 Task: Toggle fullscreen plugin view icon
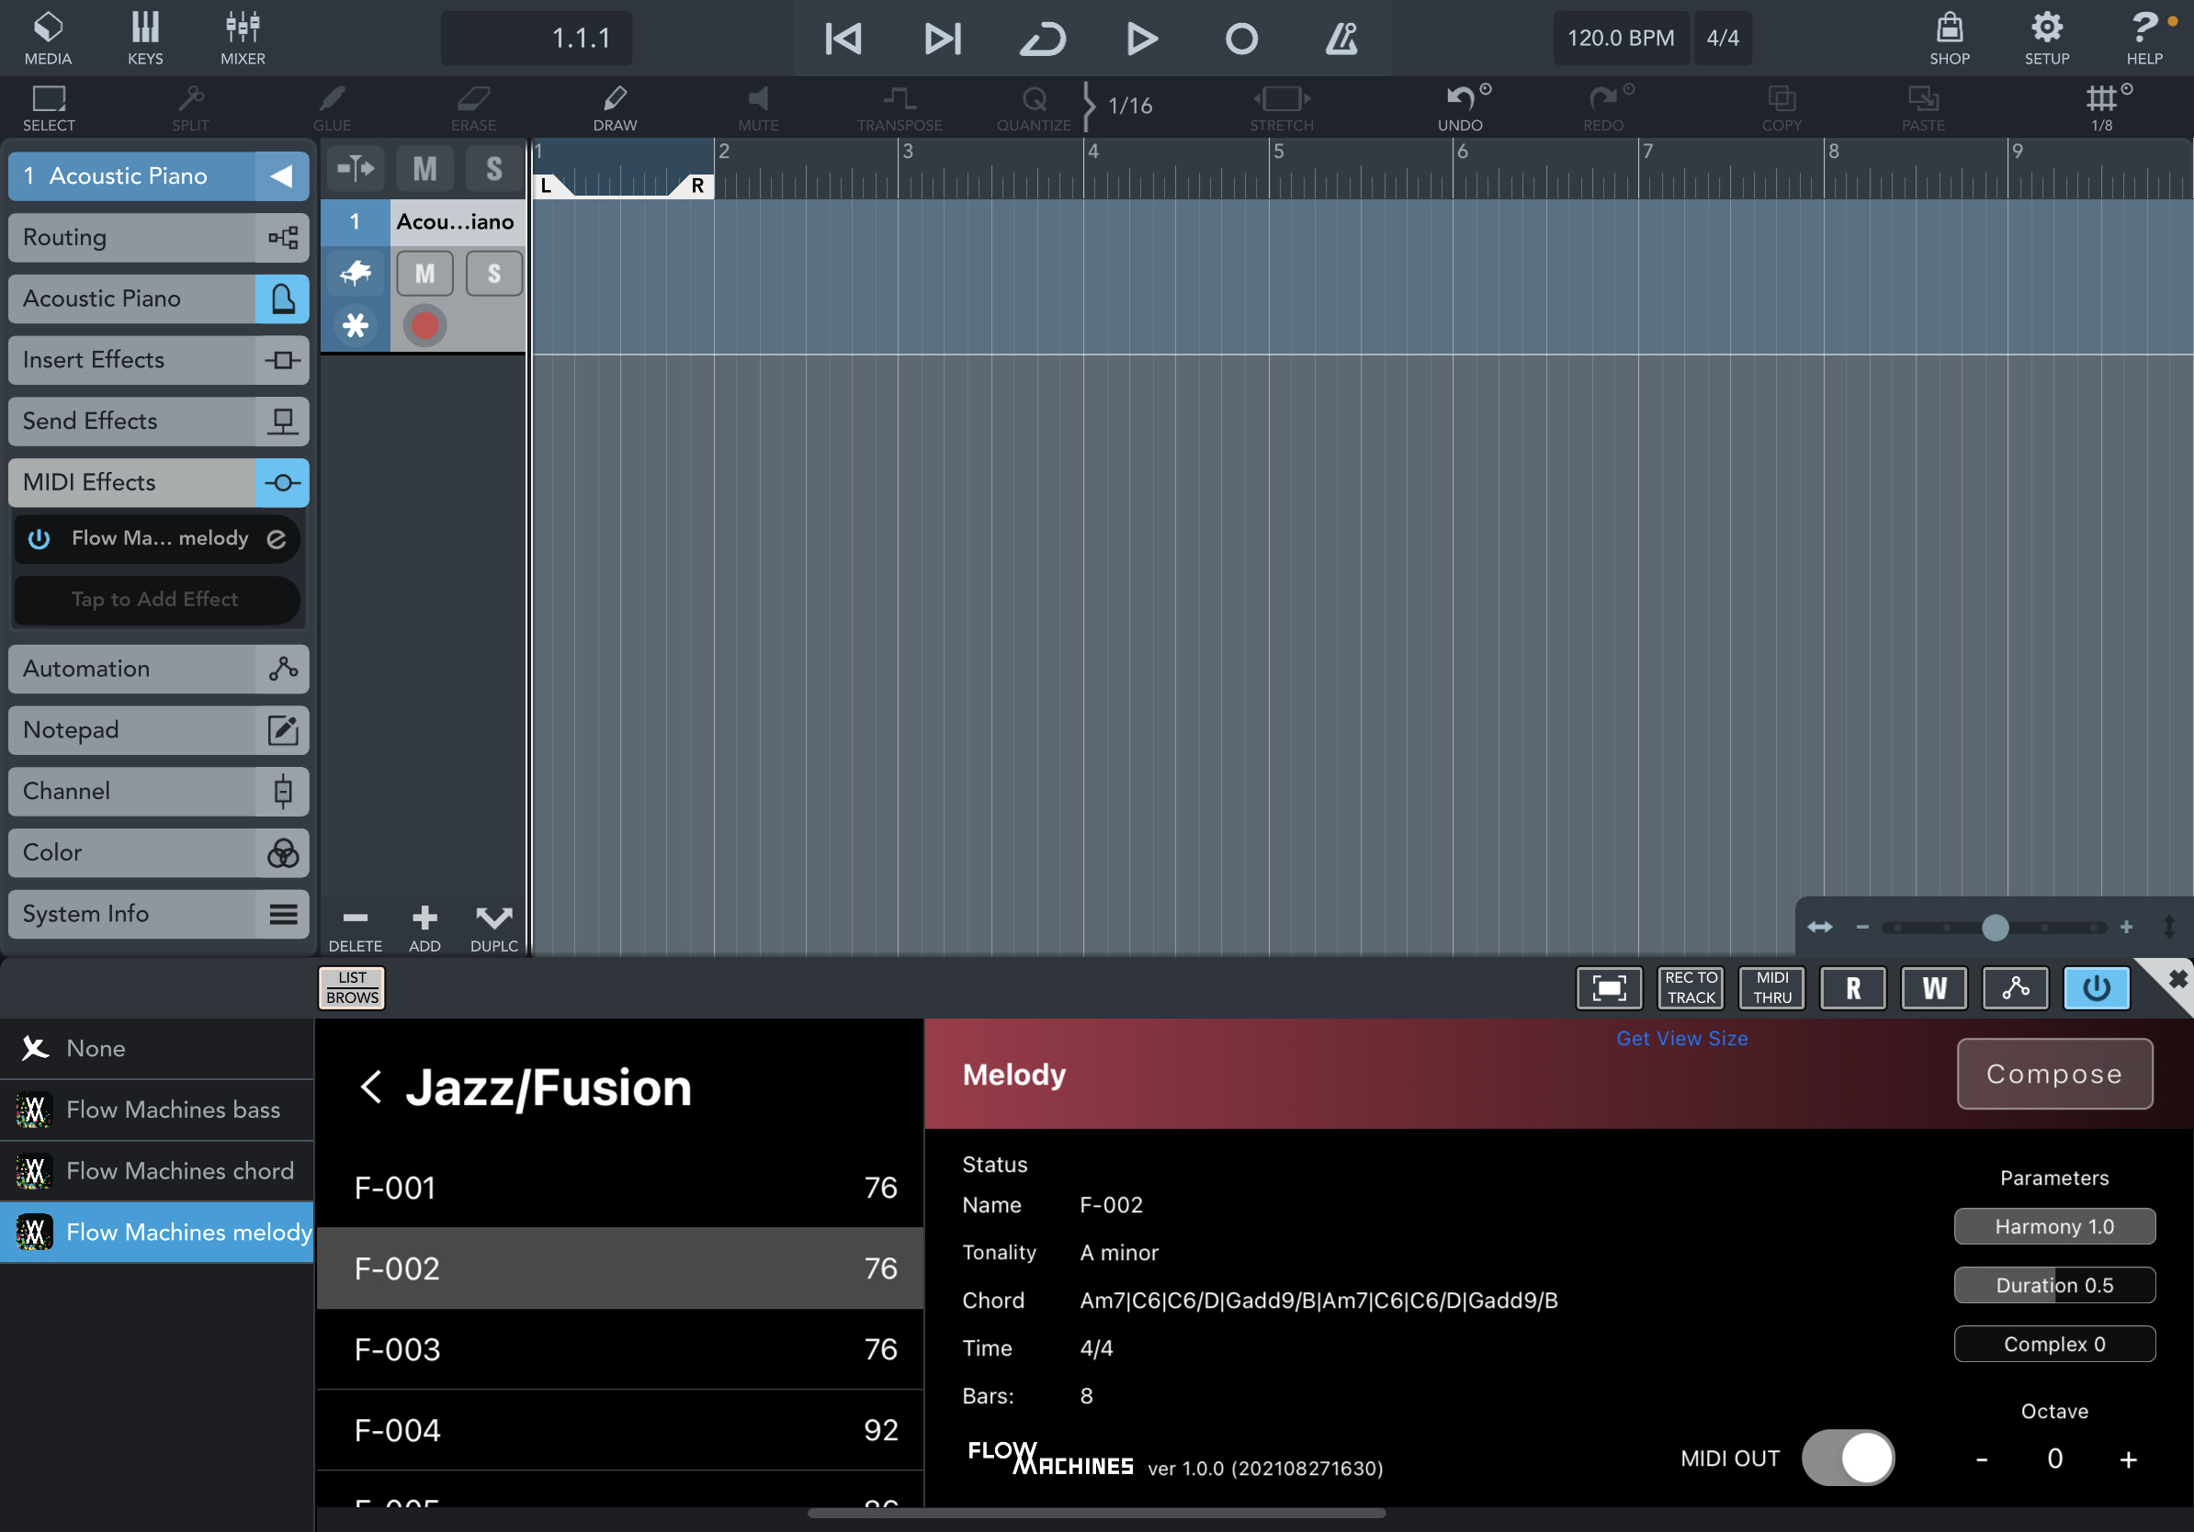pyautogui.click(x=1609, y=986)
